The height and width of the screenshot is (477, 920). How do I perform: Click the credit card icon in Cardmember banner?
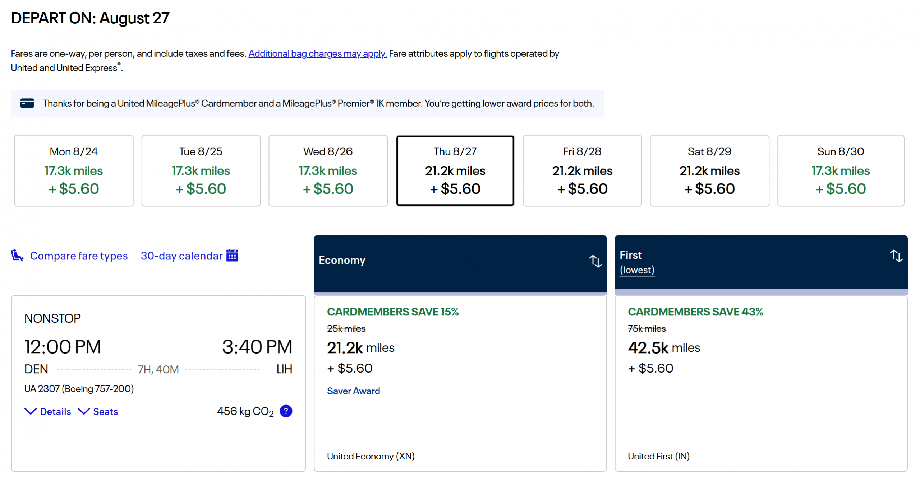tap(27, 103)
